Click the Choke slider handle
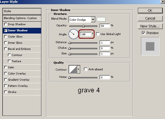 [x=69, y=48]
